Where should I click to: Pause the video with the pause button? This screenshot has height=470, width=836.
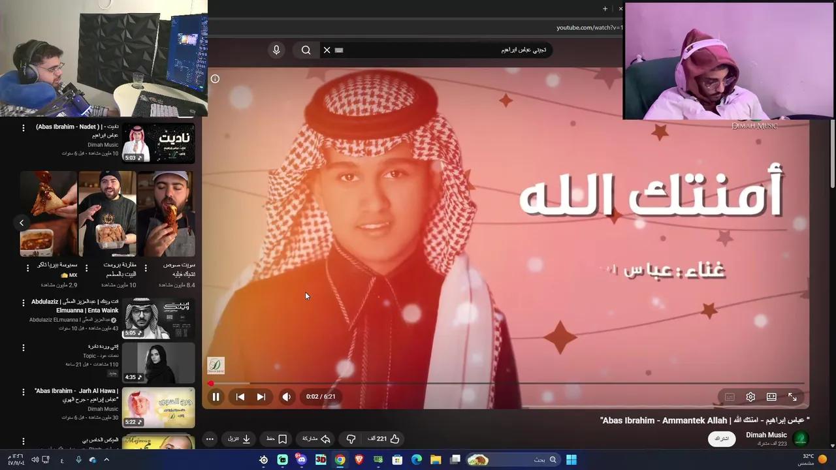(216, 397)
